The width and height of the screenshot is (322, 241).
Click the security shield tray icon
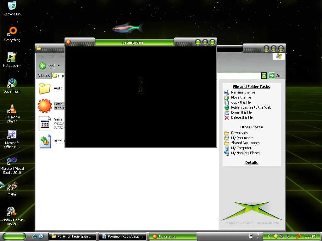tap(276, 237)
